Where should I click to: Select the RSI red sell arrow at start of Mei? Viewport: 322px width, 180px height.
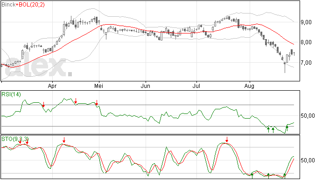(97, 103)
